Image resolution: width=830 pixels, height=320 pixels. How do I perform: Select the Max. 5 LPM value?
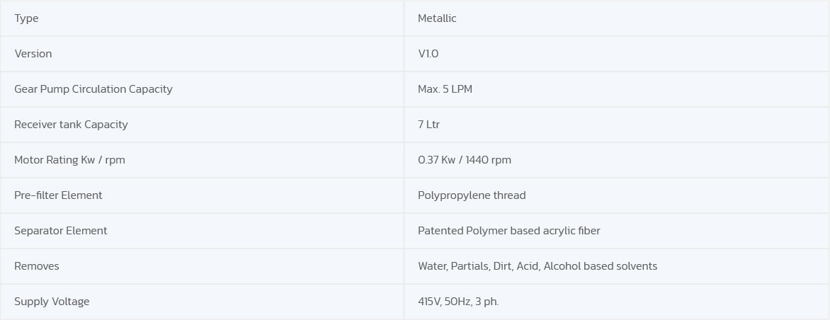(445, 89)
